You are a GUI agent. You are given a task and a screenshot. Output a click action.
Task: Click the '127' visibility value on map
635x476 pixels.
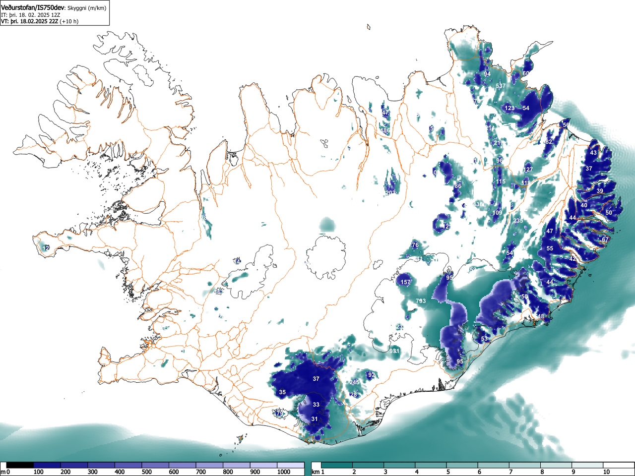pyautogui.click(x=528, y=170)
